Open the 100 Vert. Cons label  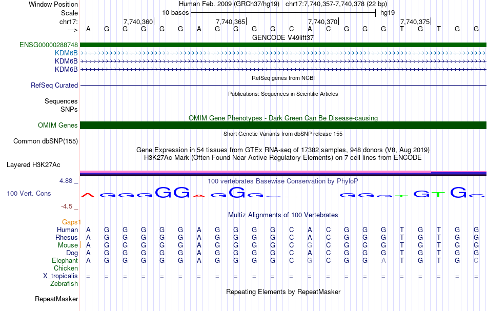[x=29, y=193]
